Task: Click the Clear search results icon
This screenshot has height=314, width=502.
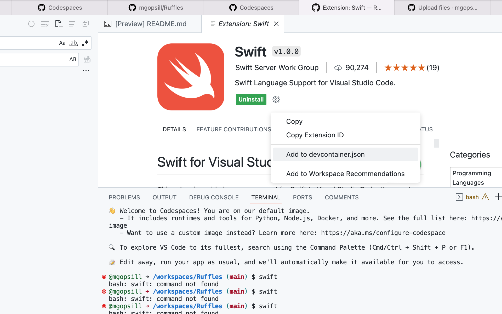Action: tap(45, 24)
